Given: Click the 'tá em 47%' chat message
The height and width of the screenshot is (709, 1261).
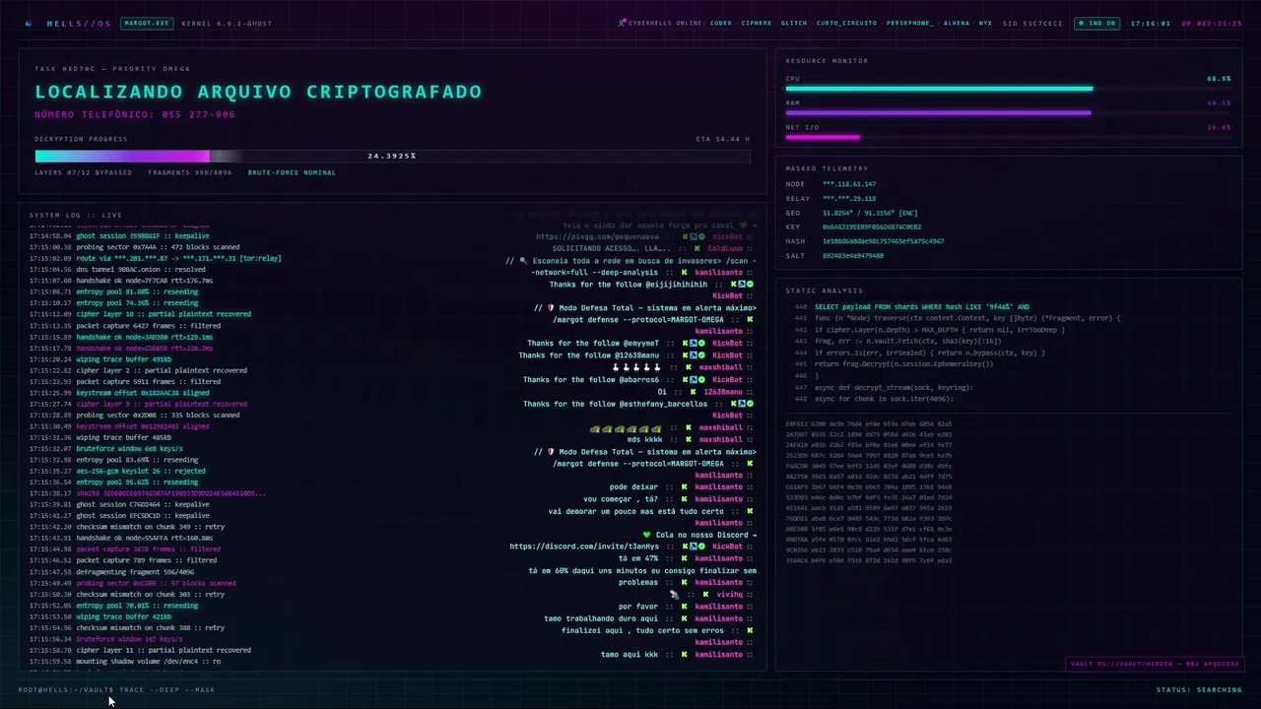Looking at the screenshot, I should pyautogui.click(x=638, y=558).
